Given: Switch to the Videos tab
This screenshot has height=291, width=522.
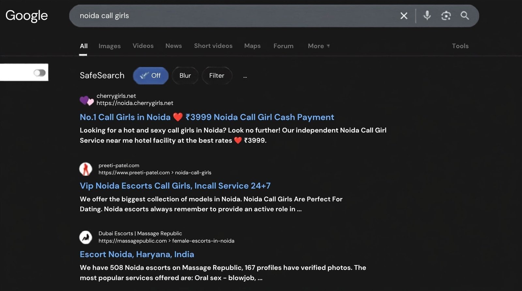Looking at the screenshot, I should (143, 46).
